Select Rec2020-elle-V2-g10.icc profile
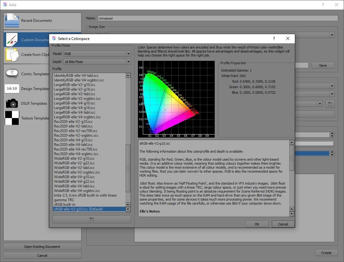This screenshot has width=344, height=262. click(89, 122)
